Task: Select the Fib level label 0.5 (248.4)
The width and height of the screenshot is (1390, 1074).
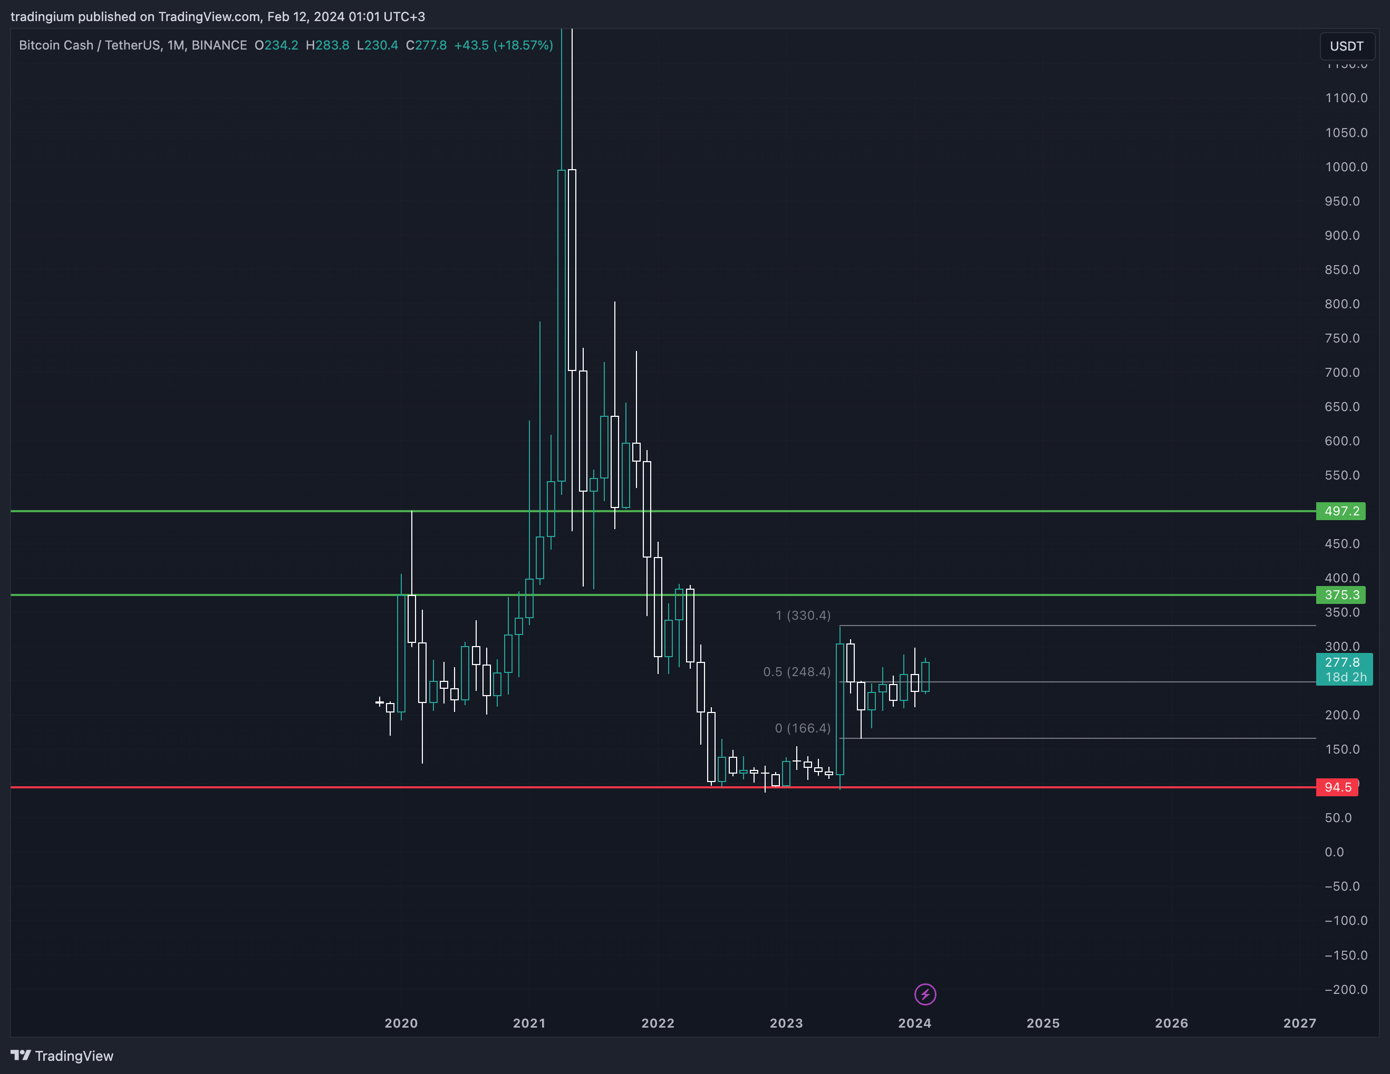Action: point(797,671)
